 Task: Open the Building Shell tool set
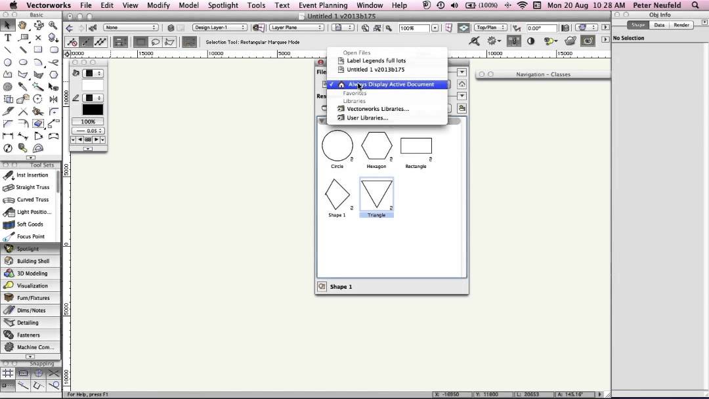(30, 261)
